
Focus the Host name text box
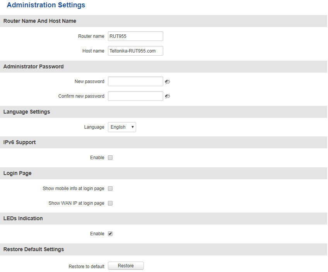pos(135,51)
